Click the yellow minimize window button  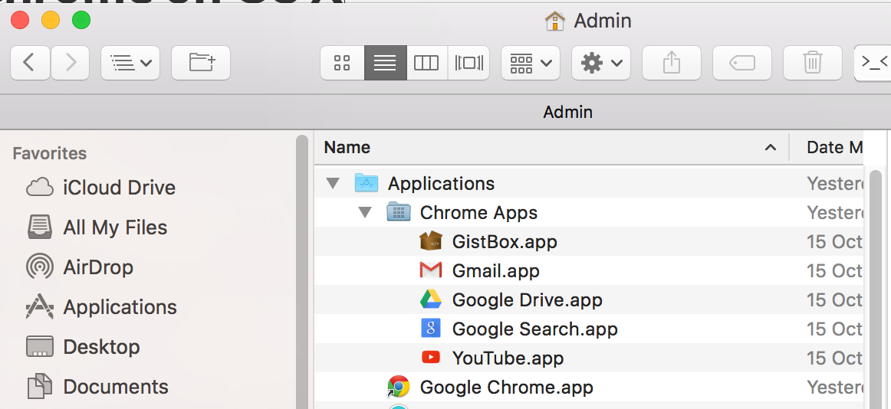51,21
